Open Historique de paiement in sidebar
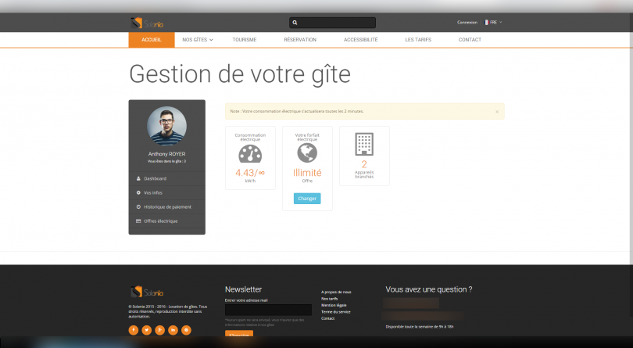633x348 pixels. pyautogui.click(x=166, y=206)
